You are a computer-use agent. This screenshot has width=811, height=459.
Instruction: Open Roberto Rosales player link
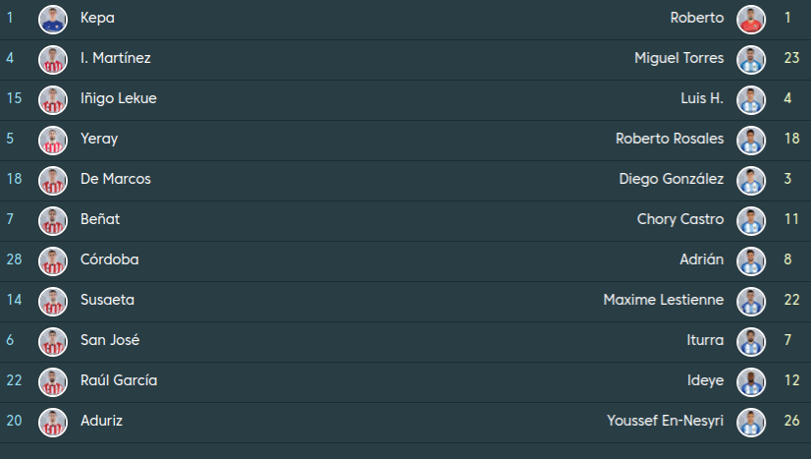670,140
